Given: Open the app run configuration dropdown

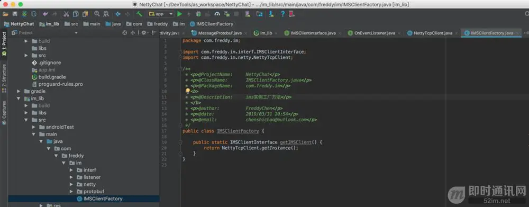Looking at the screenshot, I should click(161, 14).
